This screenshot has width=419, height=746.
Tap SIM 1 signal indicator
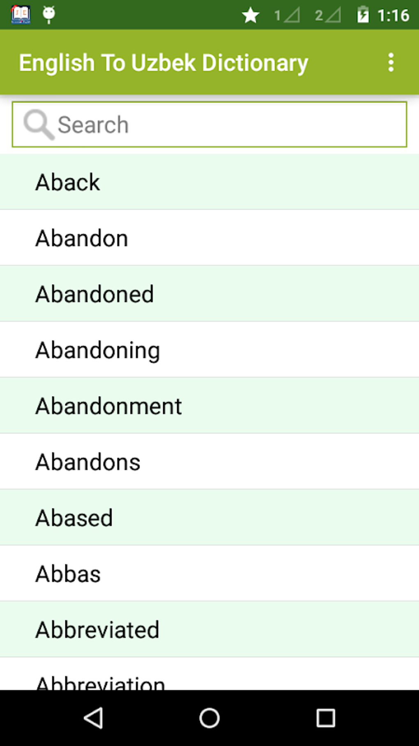288,16
